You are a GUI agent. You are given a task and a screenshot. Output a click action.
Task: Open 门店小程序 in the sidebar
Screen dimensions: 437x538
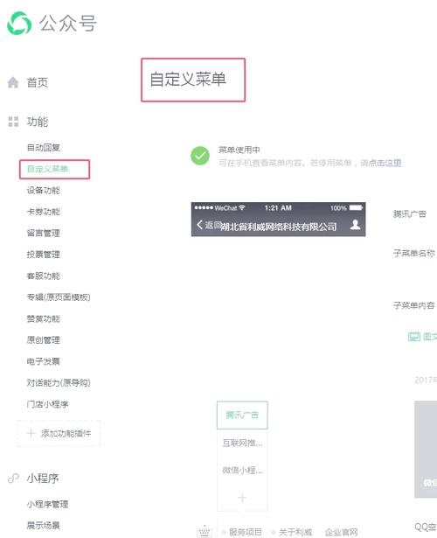(x=48, y=404)
